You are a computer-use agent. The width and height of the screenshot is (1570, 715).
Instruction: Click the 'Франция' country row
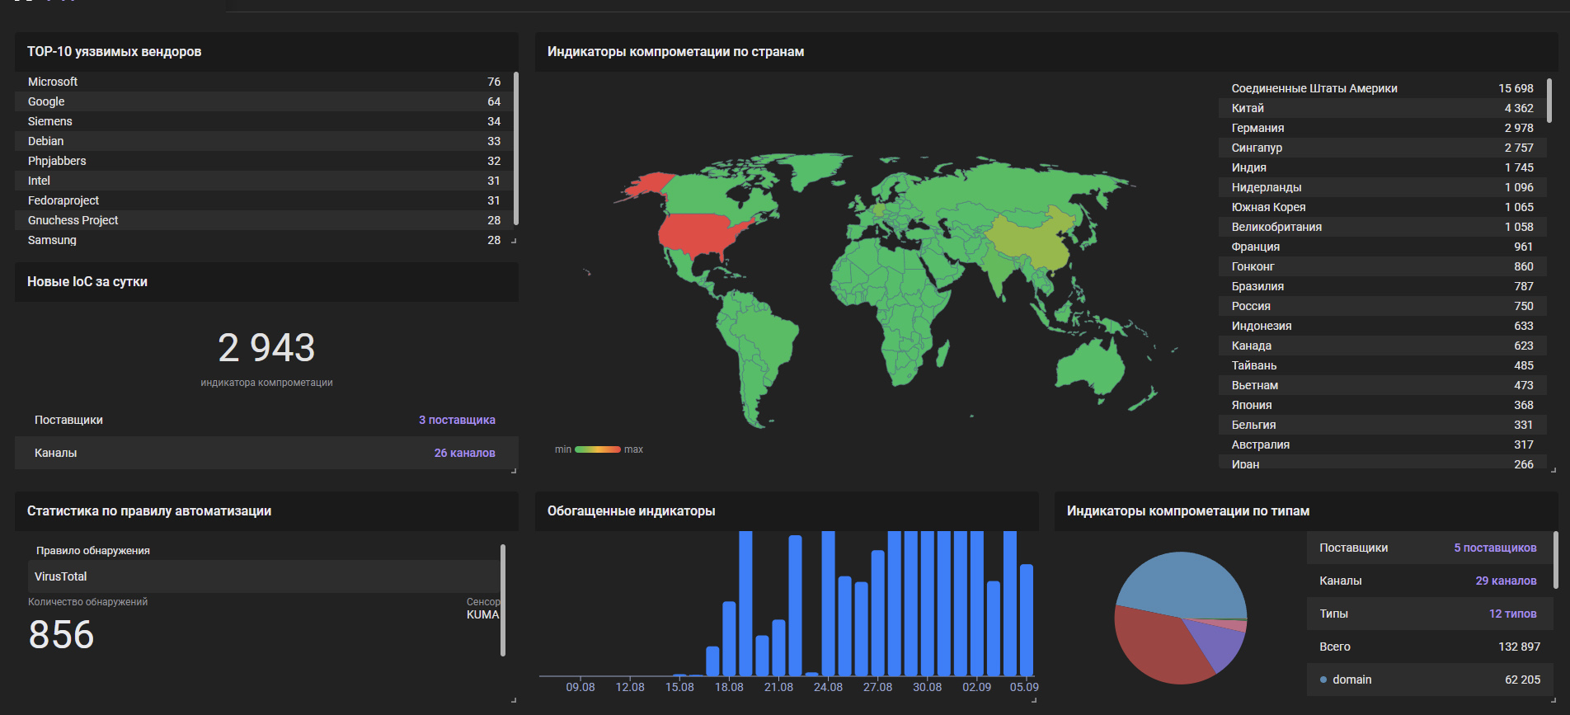click(x=1383, y=247)
